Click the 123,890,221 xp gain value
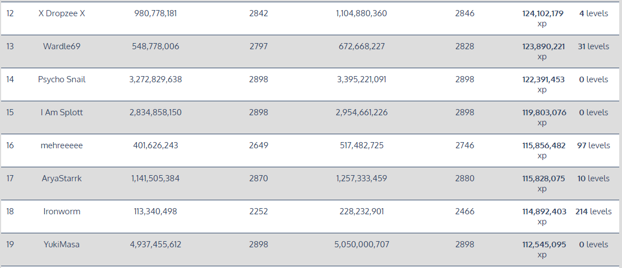 [543, 46]
